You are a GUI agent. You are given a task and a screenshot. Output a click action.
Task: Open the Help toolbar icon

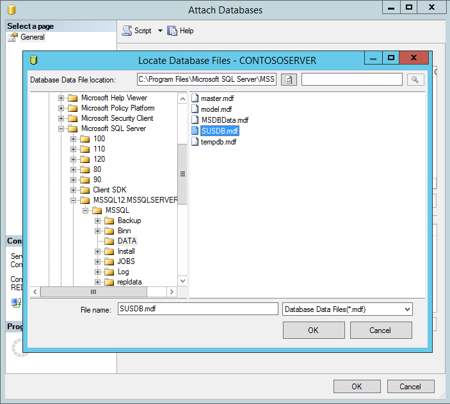[172, 31]
